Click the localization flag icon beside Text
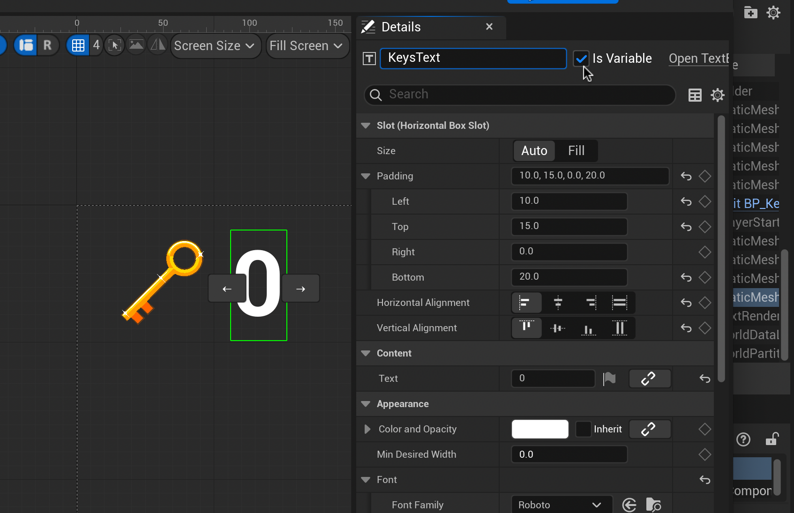The image size is (794, 513). point(609,379)
